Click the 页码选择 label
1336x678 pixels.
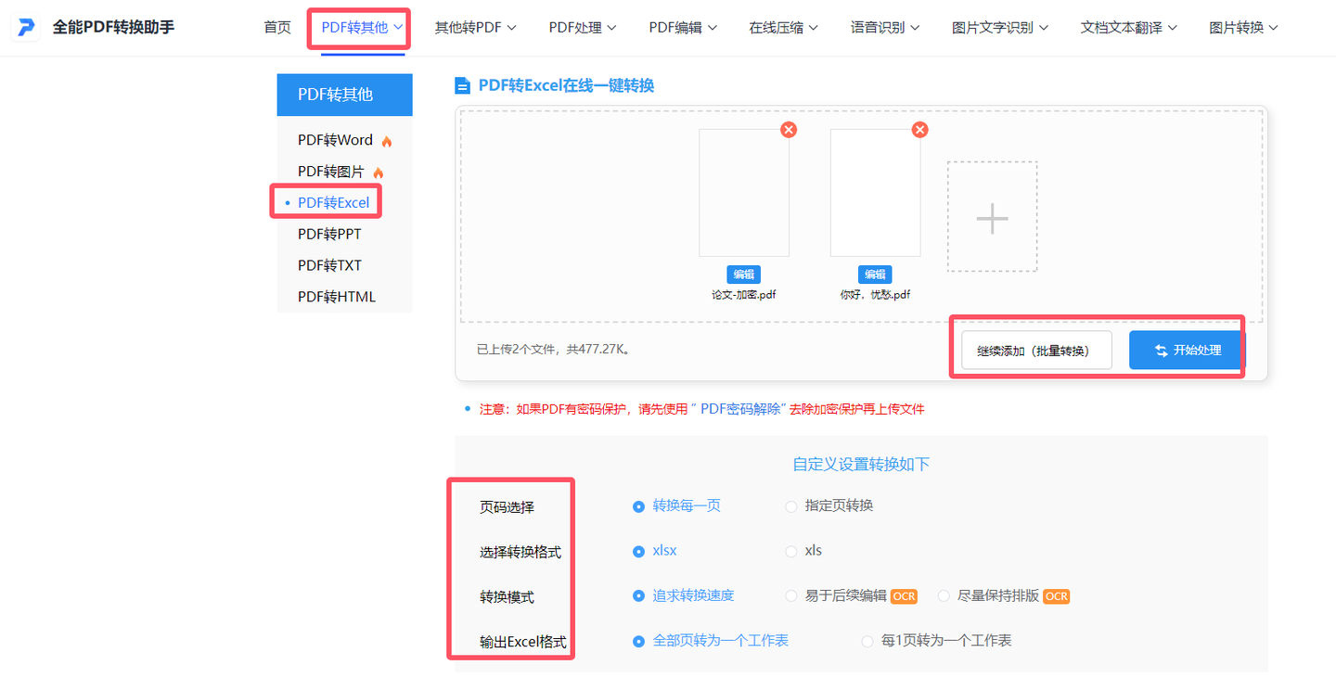(x=507, y=507)
